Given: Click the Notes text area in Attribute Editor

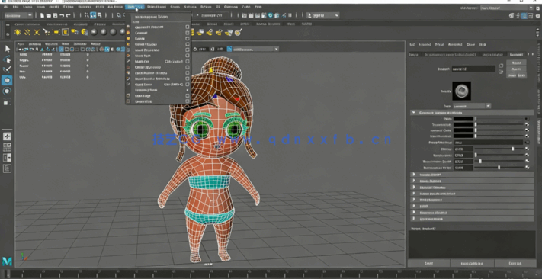Looking at the screenshot, I should [472, 245].
